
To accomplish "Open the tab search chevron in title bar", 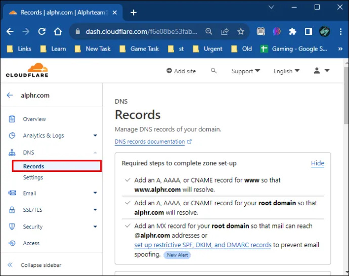I will 271,7.
